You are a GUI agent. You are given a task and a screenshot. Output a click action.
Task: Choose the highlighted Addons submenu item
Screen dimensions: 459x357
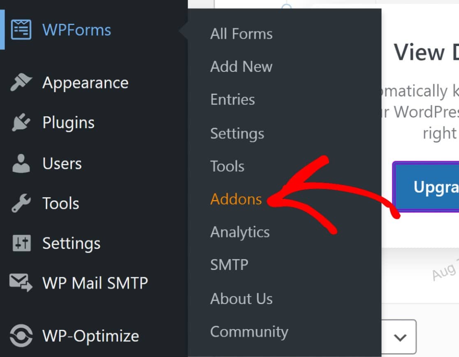(236, 199)
